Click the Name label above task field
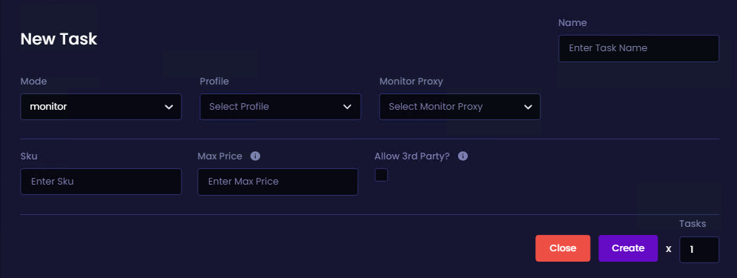 click(572, 22)
